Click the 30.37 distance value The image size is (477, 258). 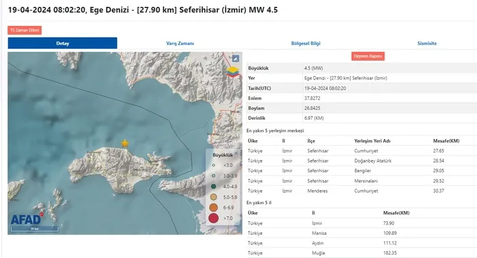[438, 191]
